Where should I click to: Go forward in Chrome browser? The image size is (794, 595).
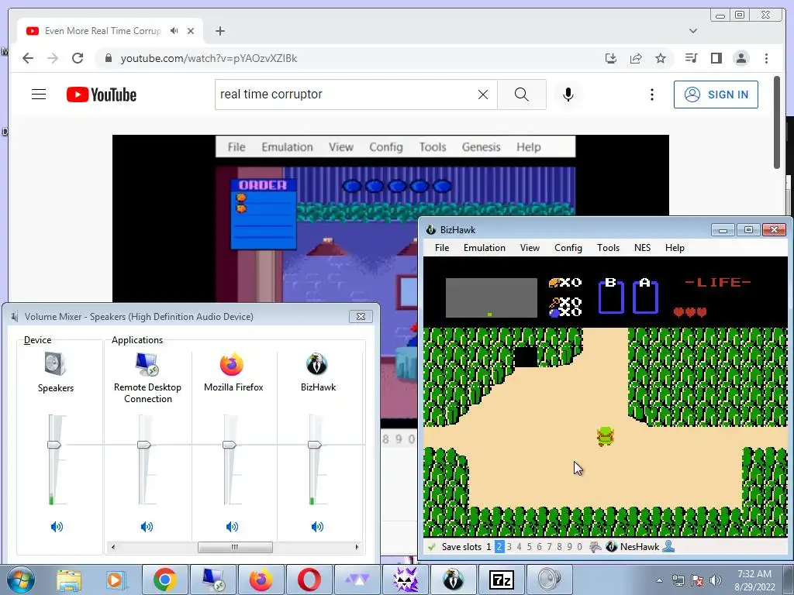53,58
